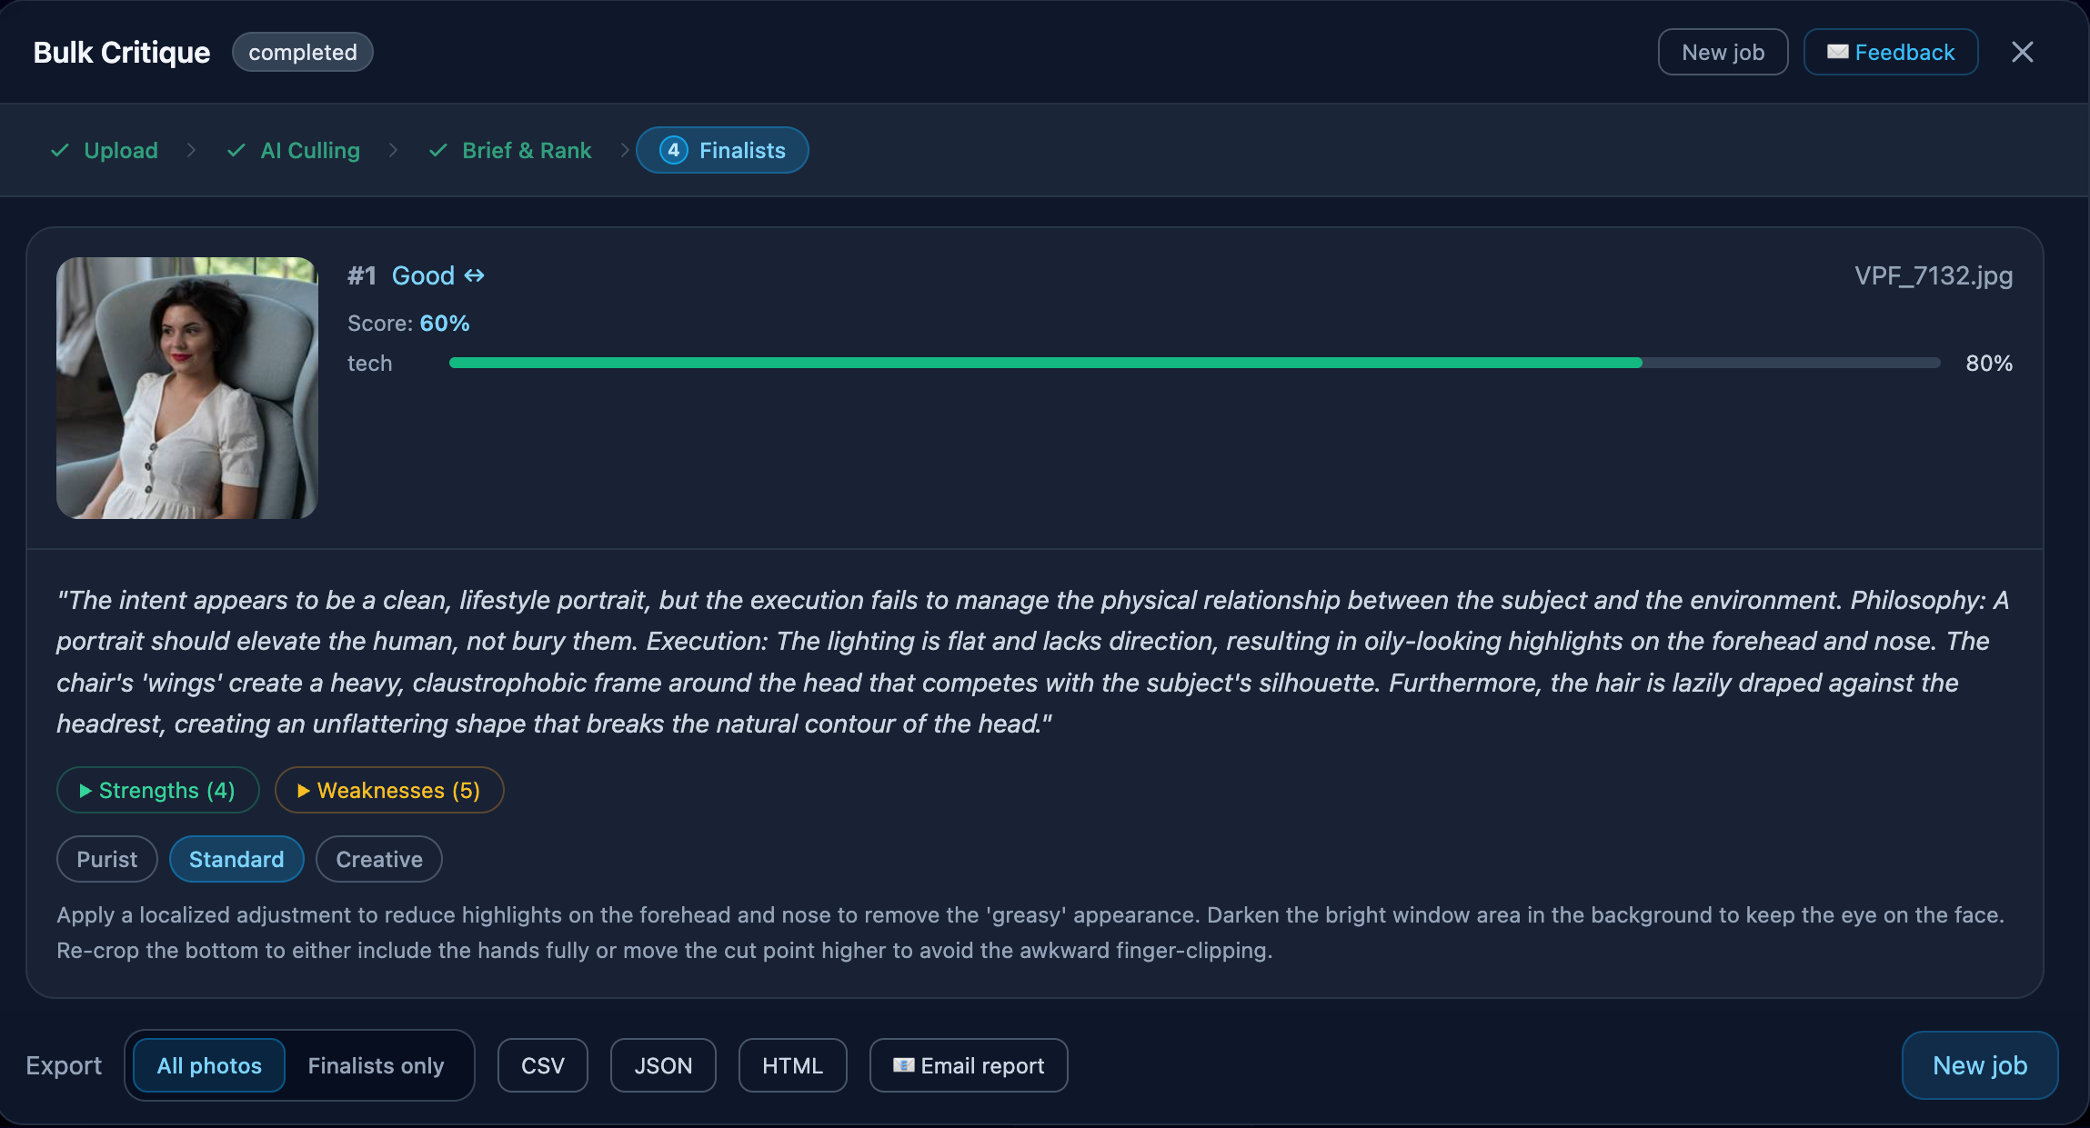
Task: Click the envelope icon on Email report
Action: pyautogui.click(x=905, y=1064)
